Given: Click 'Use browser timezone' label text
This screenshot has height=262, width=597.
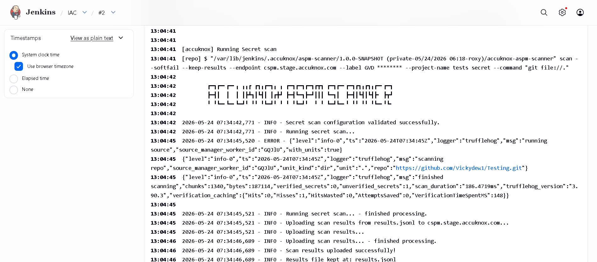Looking at the screenshot, I should click(50, 66).
